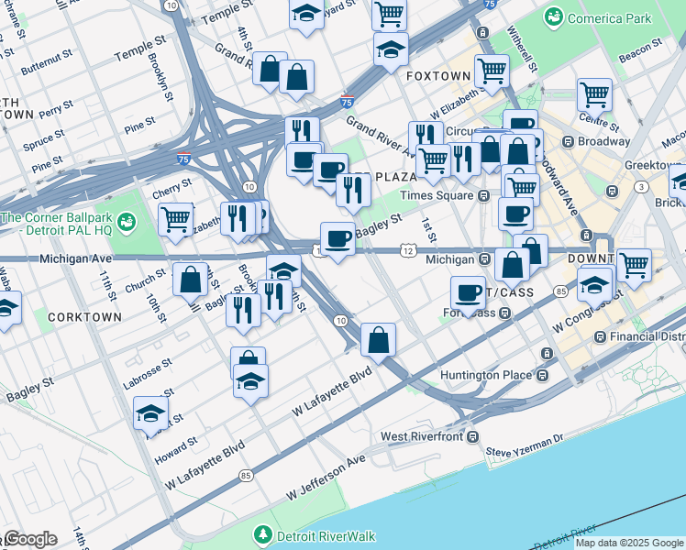Open the graduation cap marker on W Congress St
Viewport: 686px width, 550px height.
click(594, 287)
